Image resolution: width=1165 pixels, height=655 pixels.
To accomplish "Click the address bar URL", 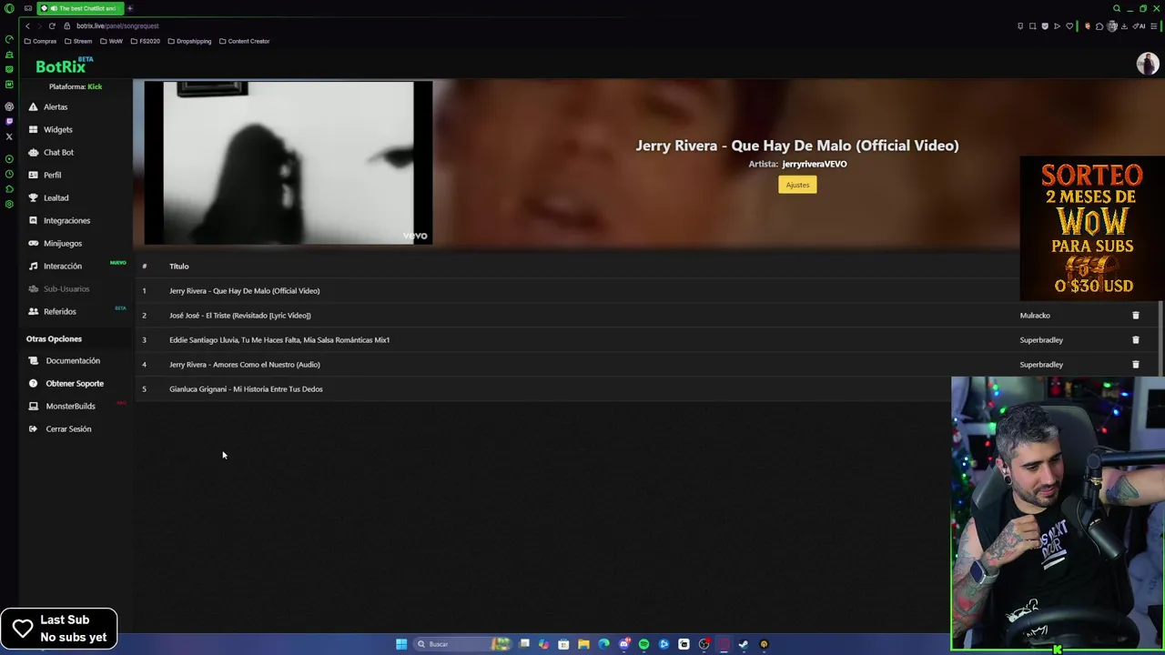I will click(117, 25).
